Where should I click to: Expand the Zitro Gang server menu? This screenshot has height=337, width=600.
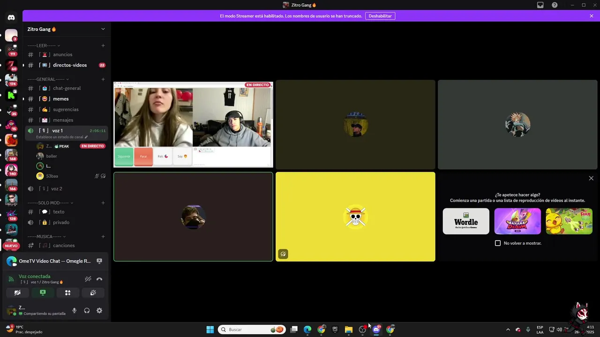pyautogui.click(x=67, y=29)
